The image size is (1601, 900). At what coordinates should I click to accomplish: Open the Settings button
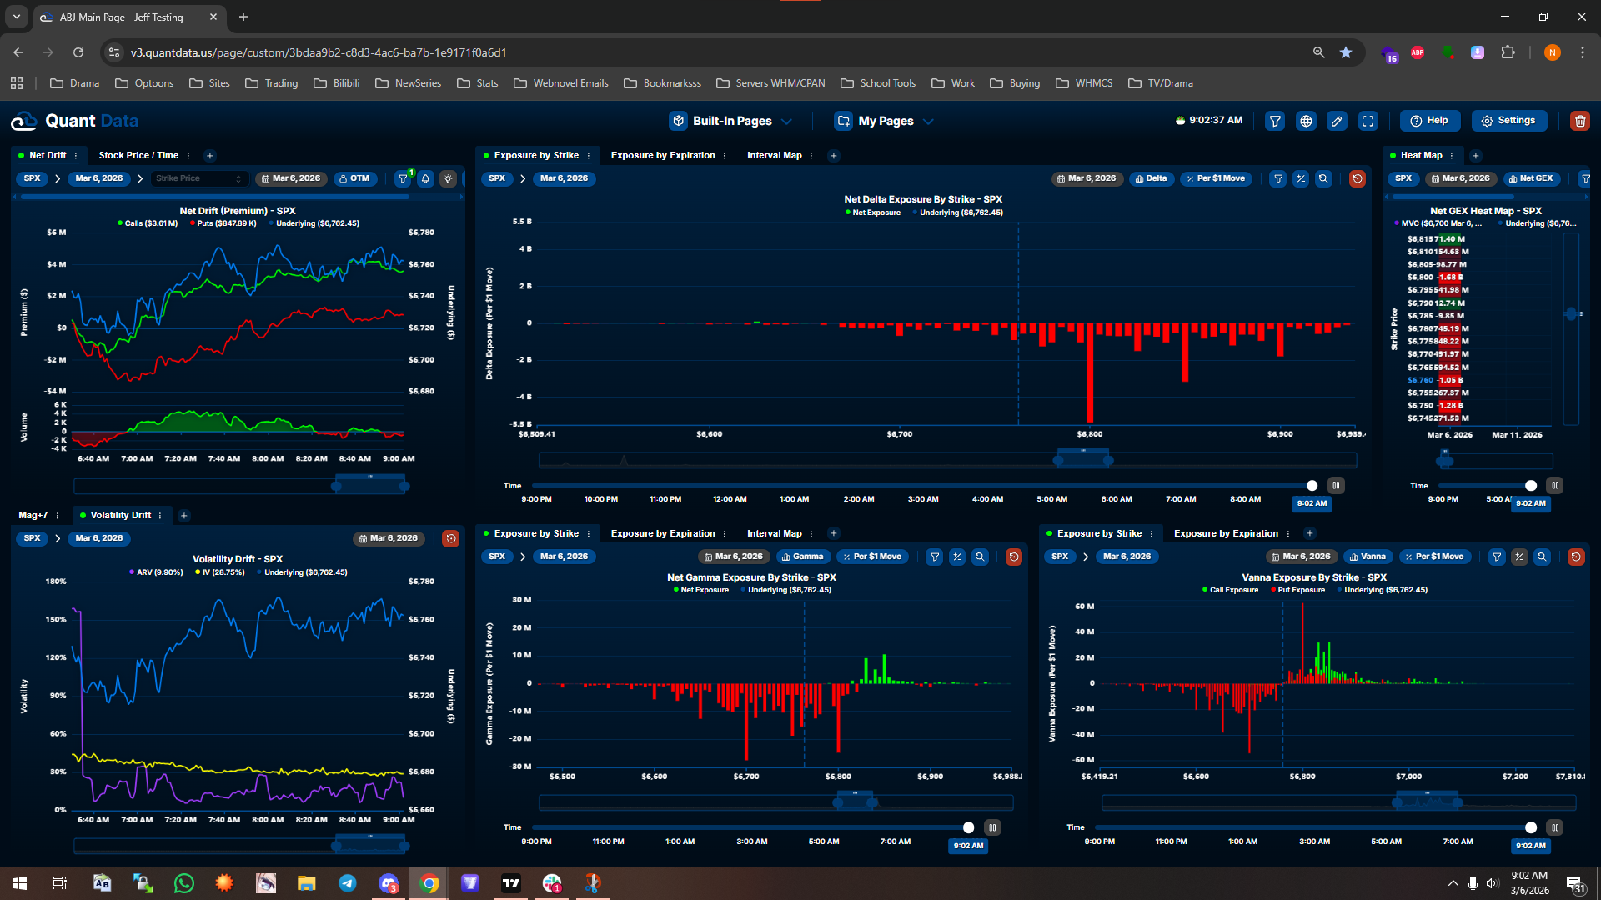click(1508, 121)
